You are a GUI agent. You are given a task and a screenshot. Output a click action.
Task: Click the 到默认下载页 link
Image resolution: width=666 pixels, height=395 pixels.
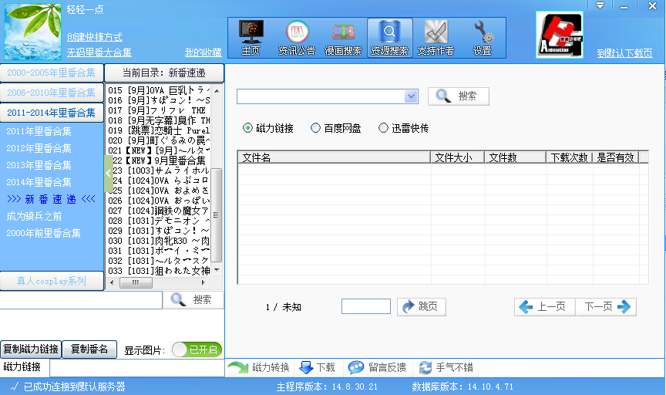[624, 53]
